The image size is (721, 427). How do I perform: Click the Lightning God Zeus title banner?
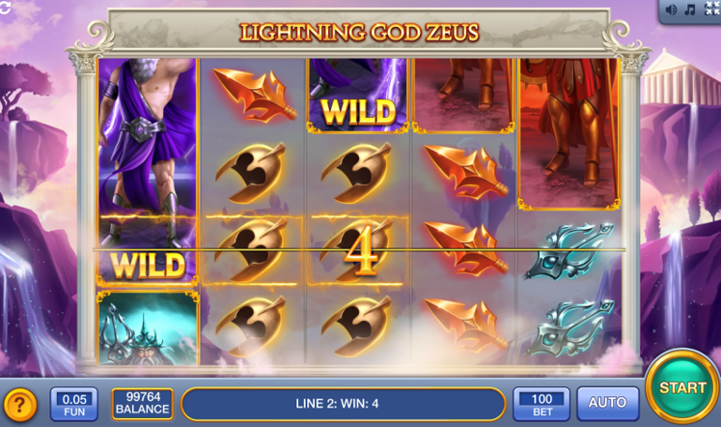tap(359, 32)
